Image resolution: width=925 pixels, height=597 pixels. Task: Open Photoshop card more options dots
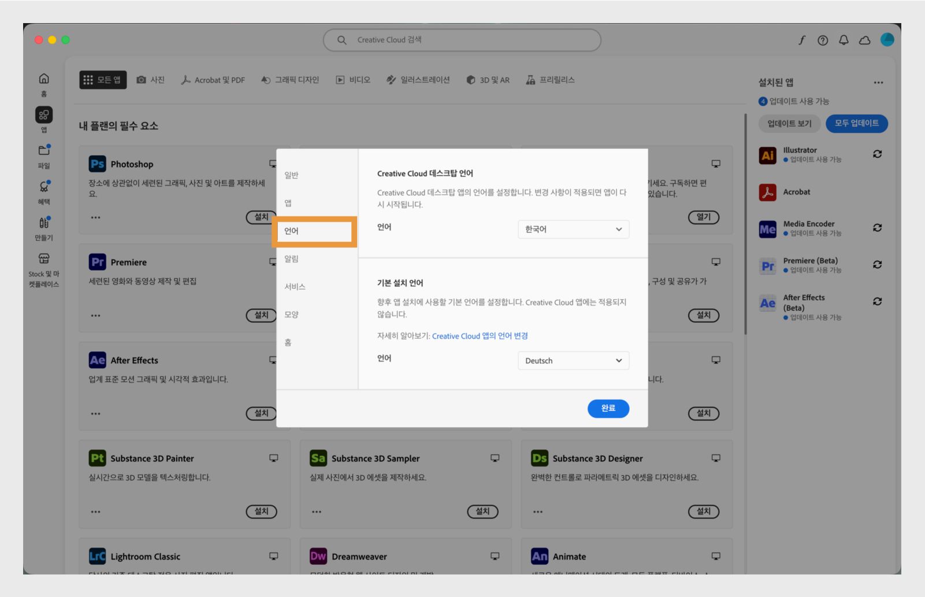(95, 218)
